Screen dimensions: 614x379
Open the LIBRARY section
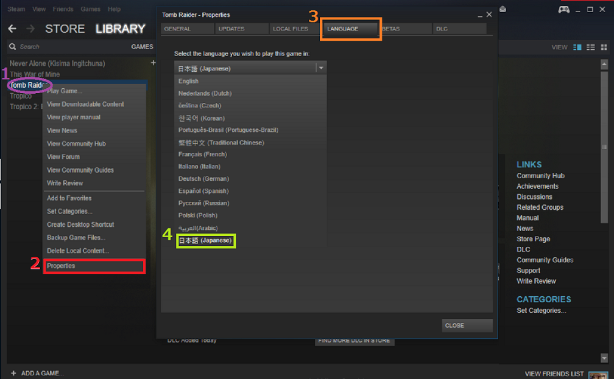[120, 29]
